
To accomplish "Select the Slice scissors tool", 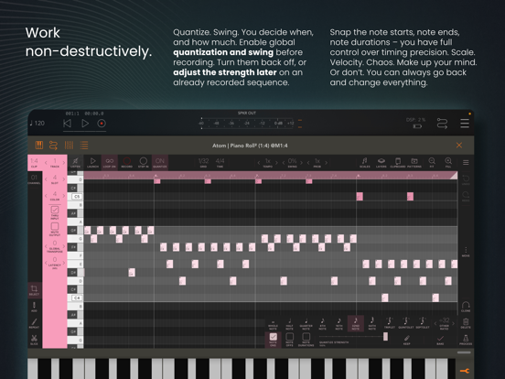I will tap(34, 340).
